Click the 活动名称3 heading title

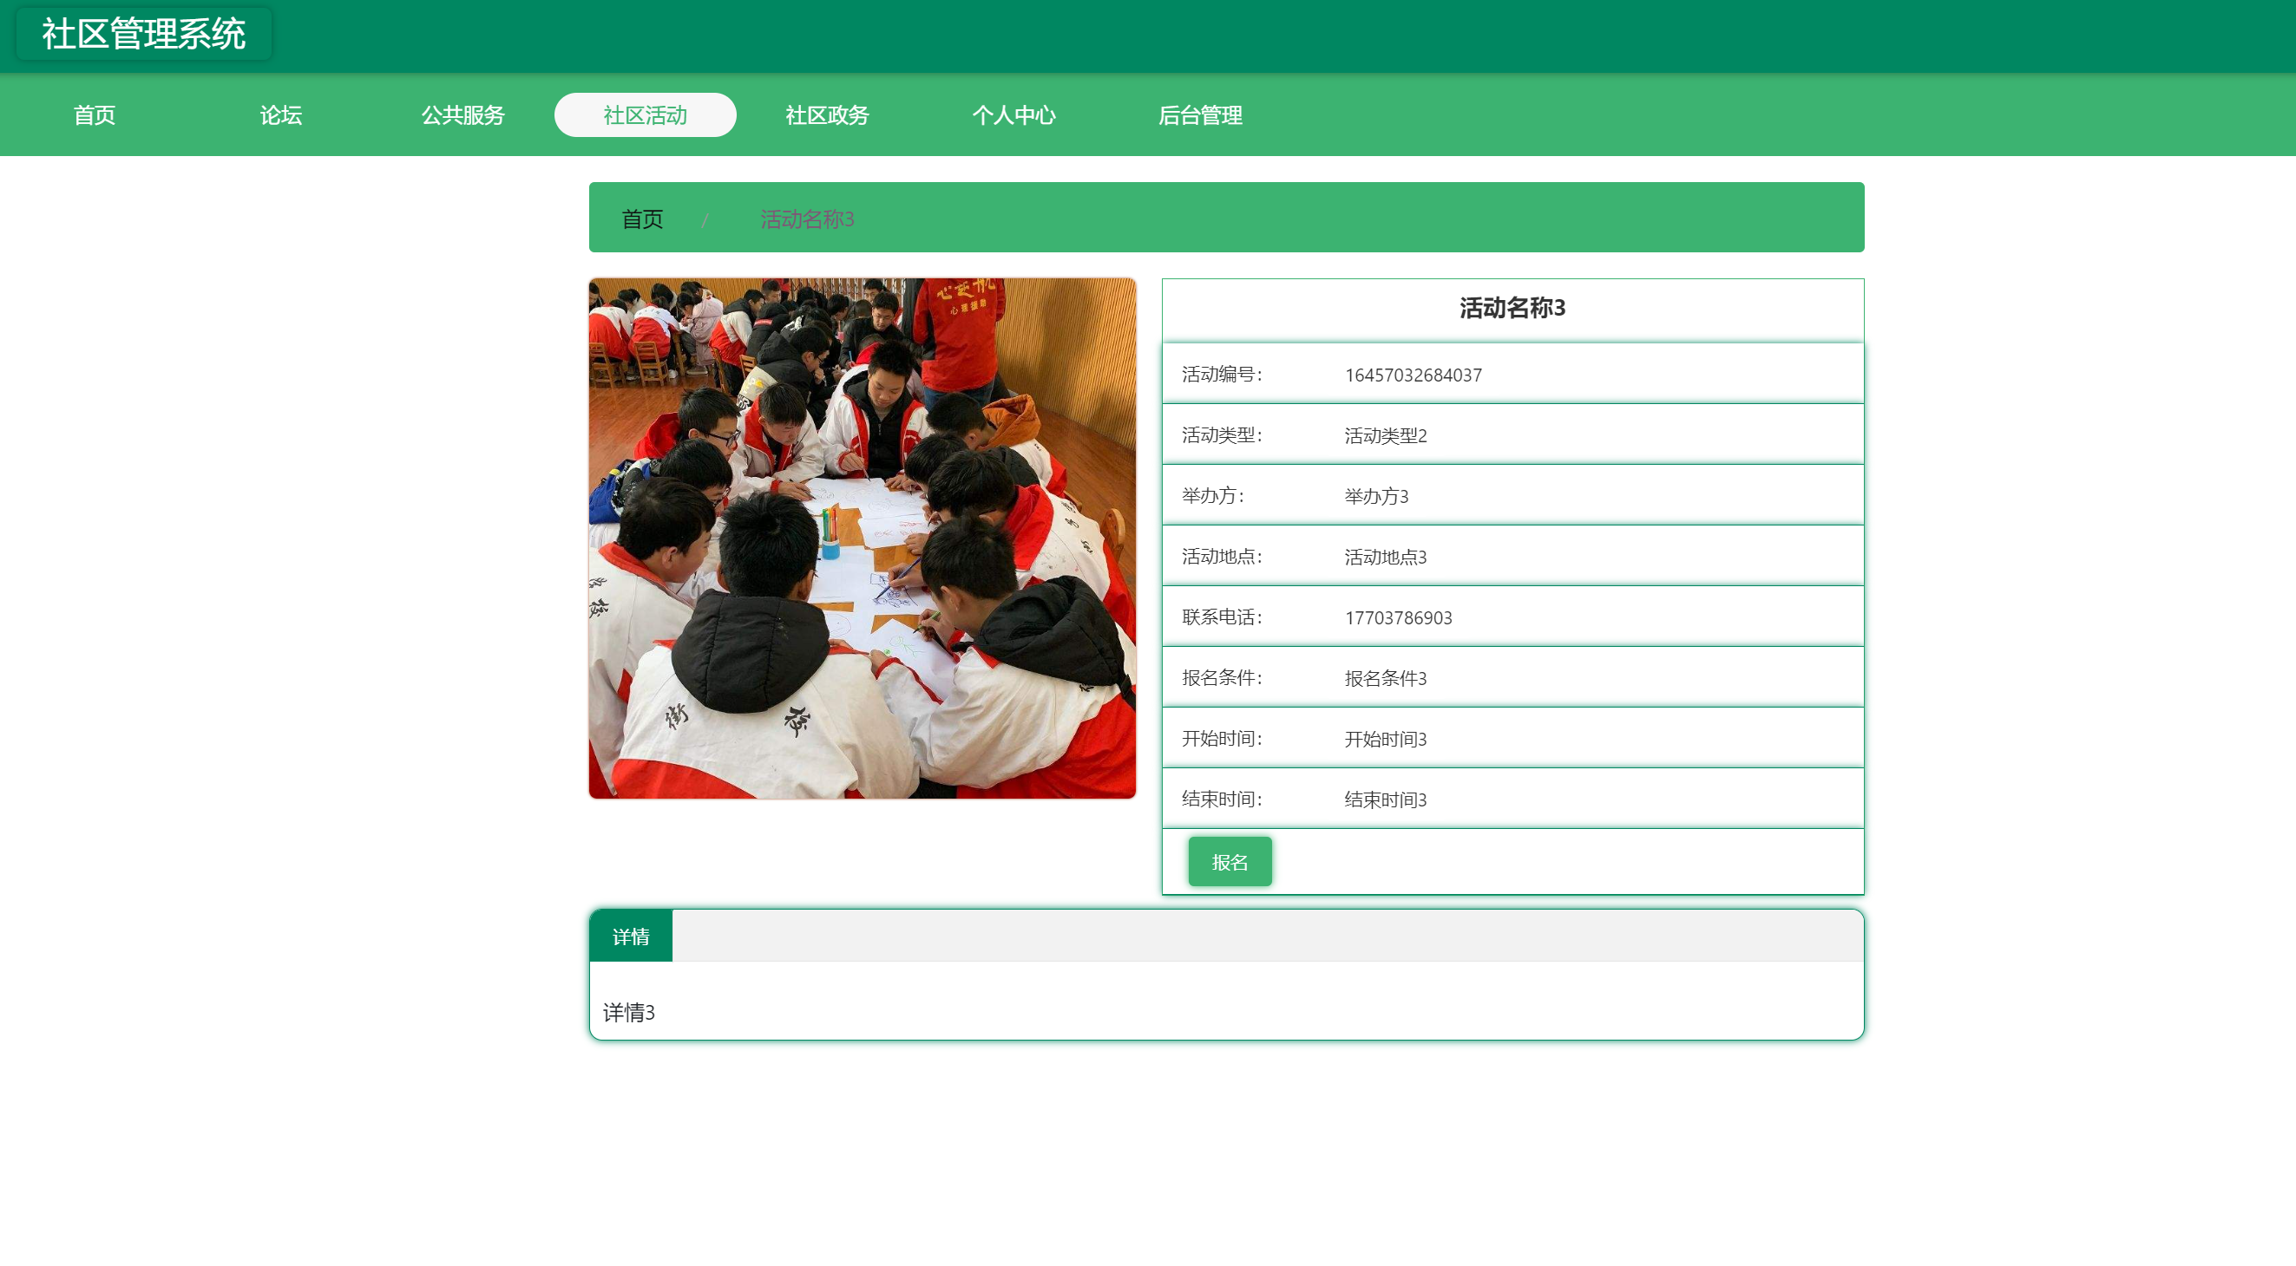[x=1512, y=308]
